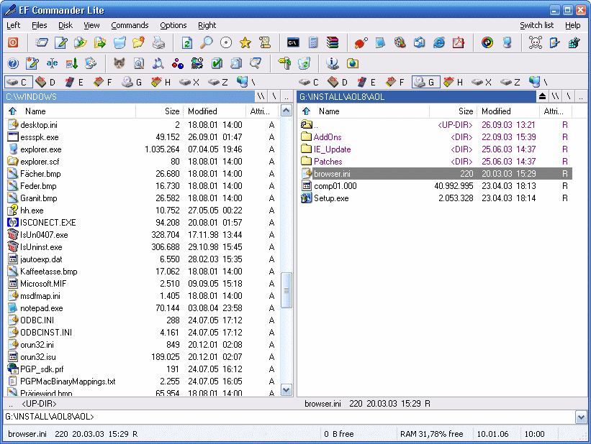The width and height of the screenshot is (591, 444).
Task: Switch left panel to drive D
Action: point(45,82)
